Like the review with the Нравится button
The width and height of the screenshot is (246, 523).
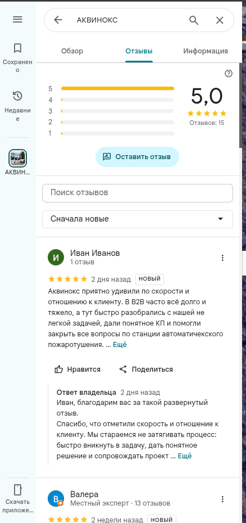(x=78, y=369)
